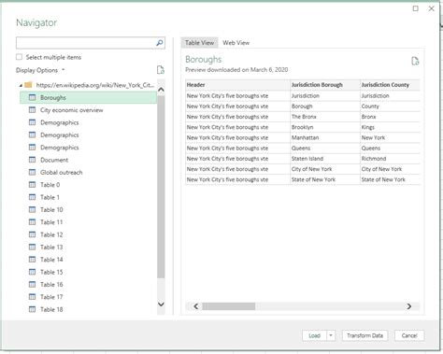
Task: Click the tree list scroll down arrow
Action: (161, 304)
